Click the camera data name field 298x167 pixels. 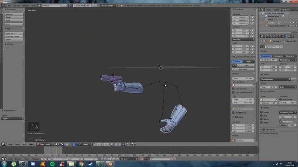coord(272,46)
